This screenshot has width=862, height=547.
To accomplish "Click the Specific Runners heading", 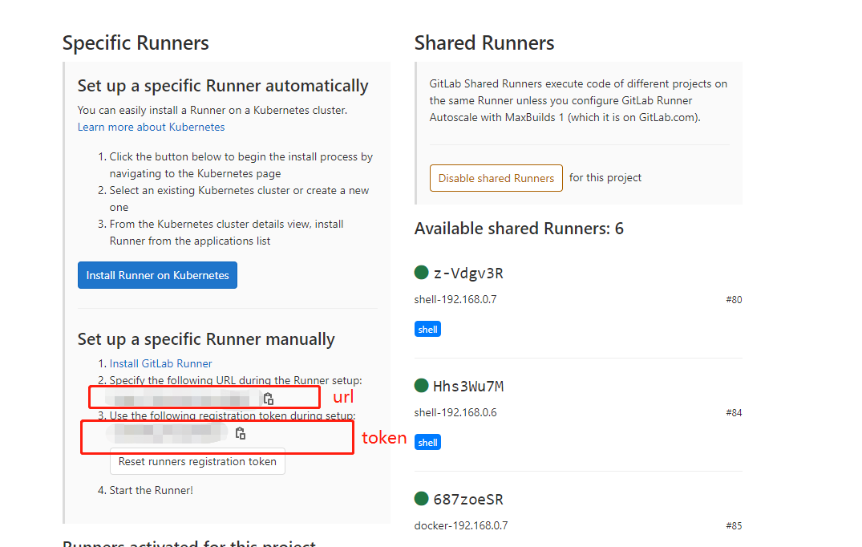I will click(136, 43).
